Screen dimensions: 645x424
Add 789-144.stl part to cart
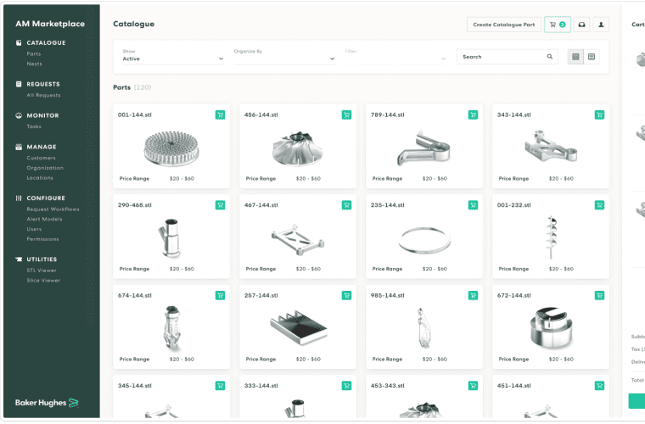click(473, 114)
